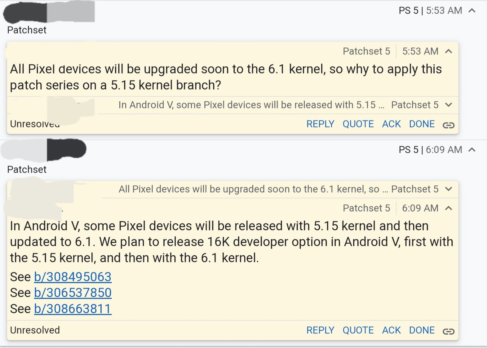Collapse the 5:53 AM Patchset 5 comment
487x348 pixels.
pyautogui.click(x=449, y=51)
